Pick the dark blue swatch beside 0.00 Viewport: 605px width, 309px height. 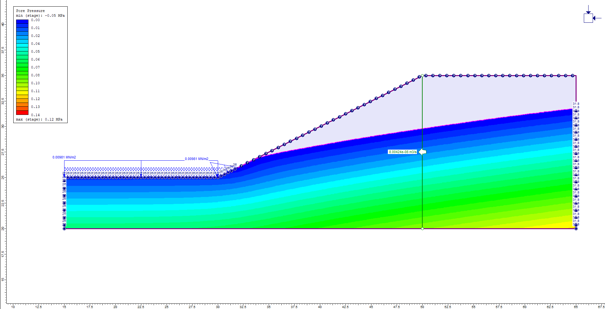(x=22, y=21)
